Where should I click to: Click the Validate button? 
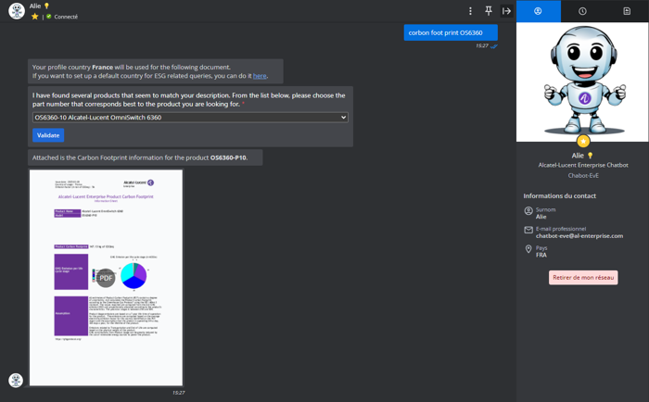point(48,135)
